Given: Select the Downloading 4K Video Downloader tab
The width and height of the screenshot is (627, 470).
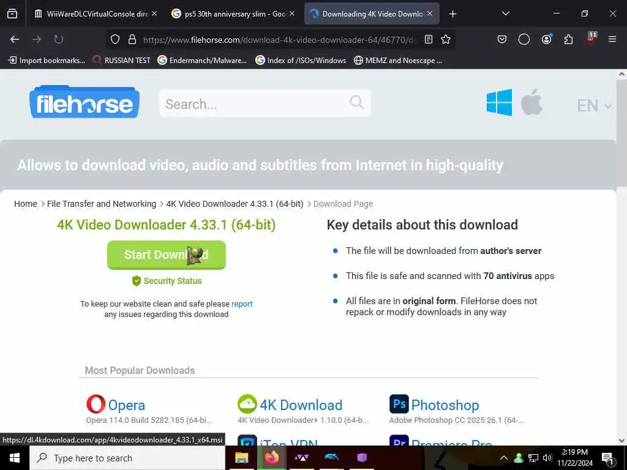Looking at the screenshot, I should click(x=372, y=13).
